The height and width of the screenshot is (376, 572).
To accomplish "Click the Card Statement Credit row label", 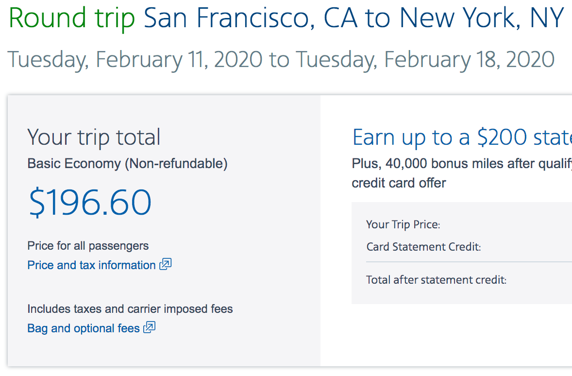I will [423, 247].
